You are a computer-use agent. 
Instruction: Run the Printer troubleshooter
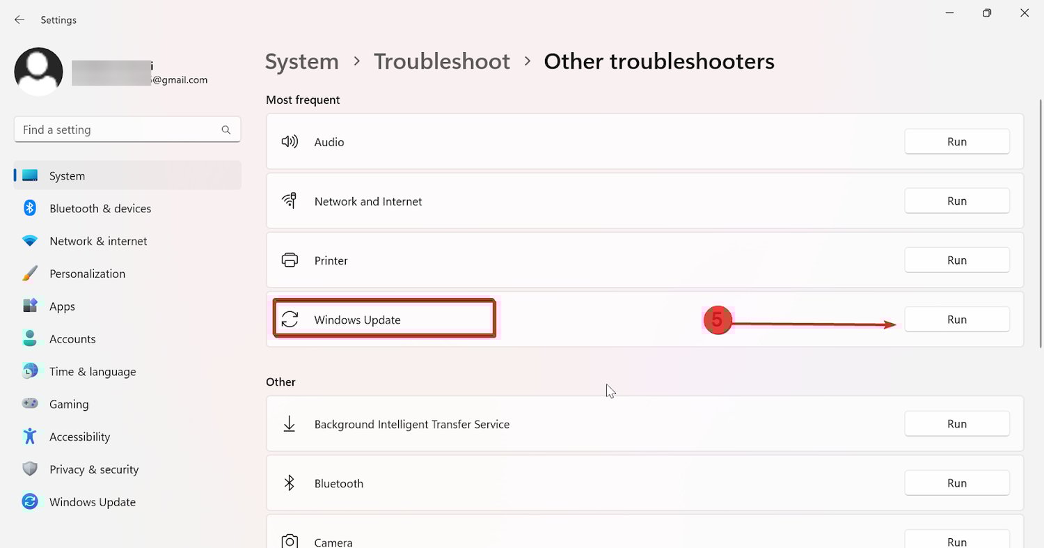click(957, 260)
